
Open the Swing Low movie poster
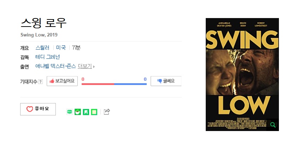click(242, 74)
